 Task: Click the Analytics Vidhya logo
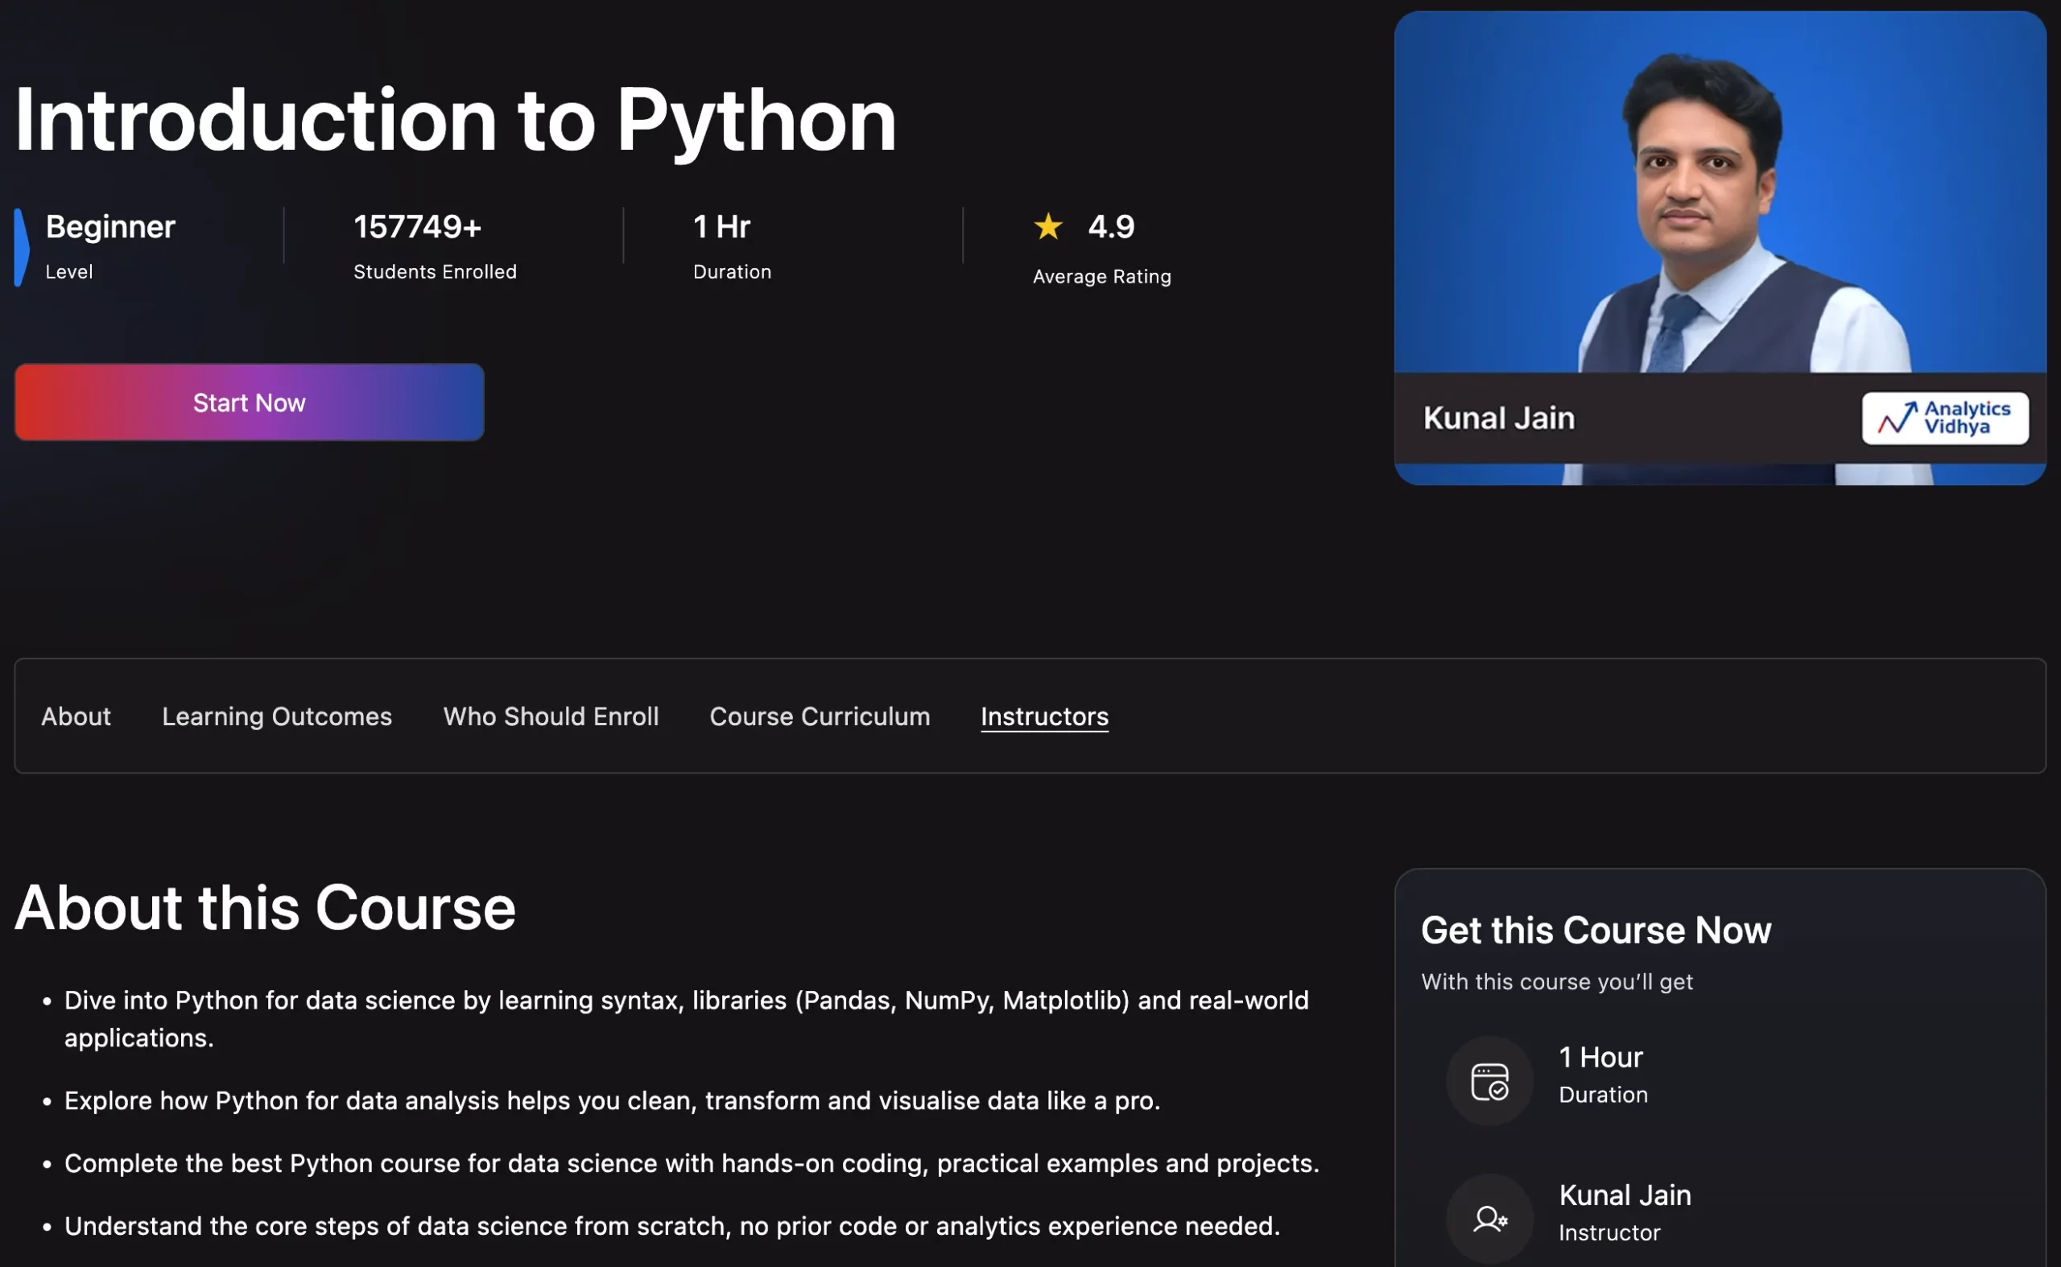(x=1944, y=417)
